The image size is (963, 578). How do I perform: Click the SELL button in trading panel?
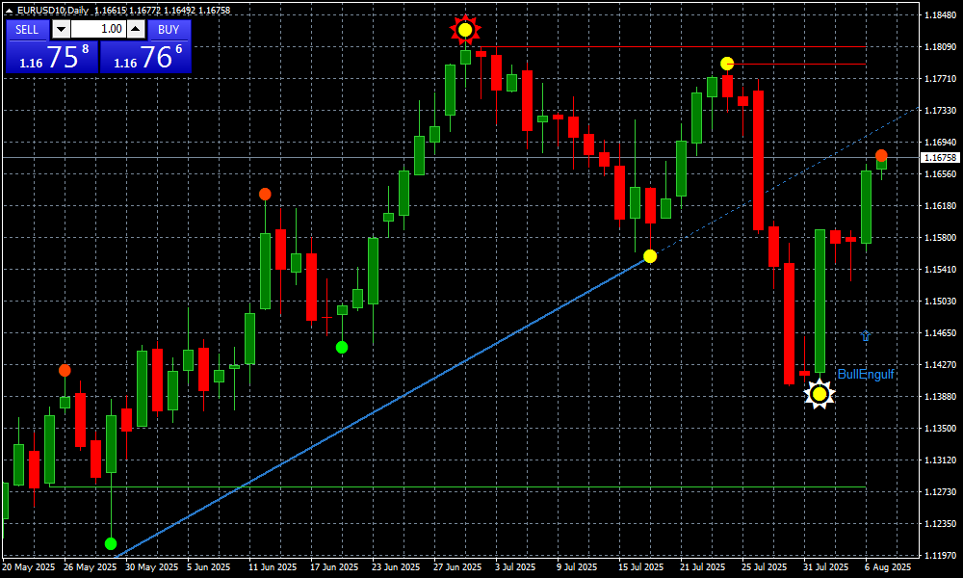coord(27,29)
